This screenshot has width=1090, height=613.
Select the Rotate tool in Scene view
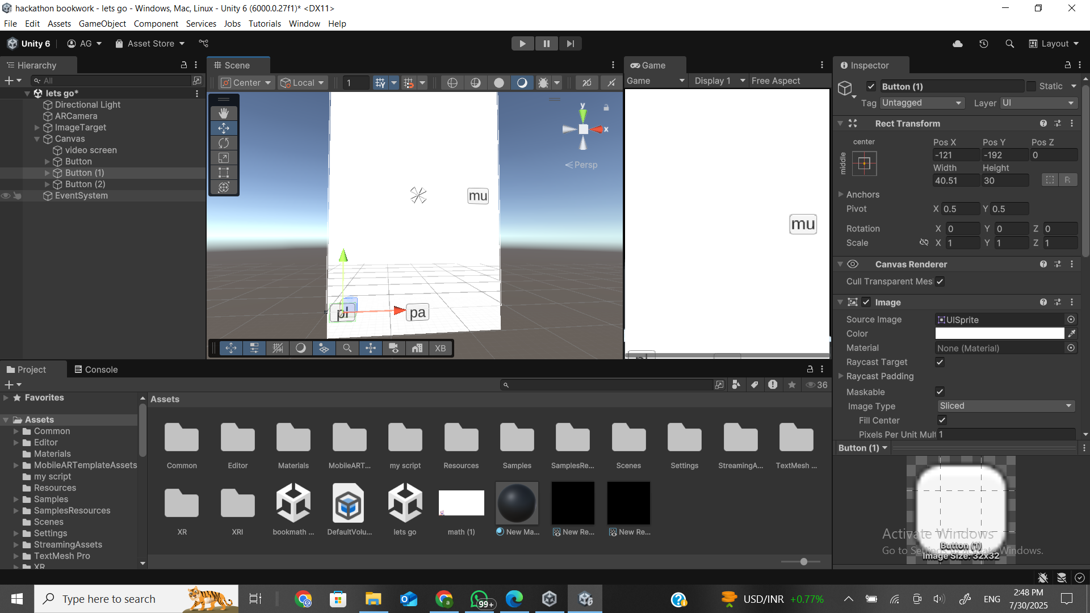click(x=224, y=143)
